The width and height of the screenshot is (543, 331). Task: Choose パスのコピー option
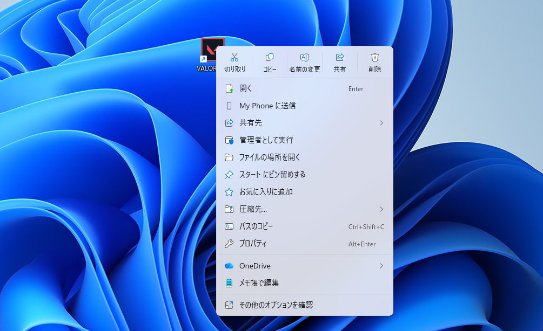tap(256, 226)
